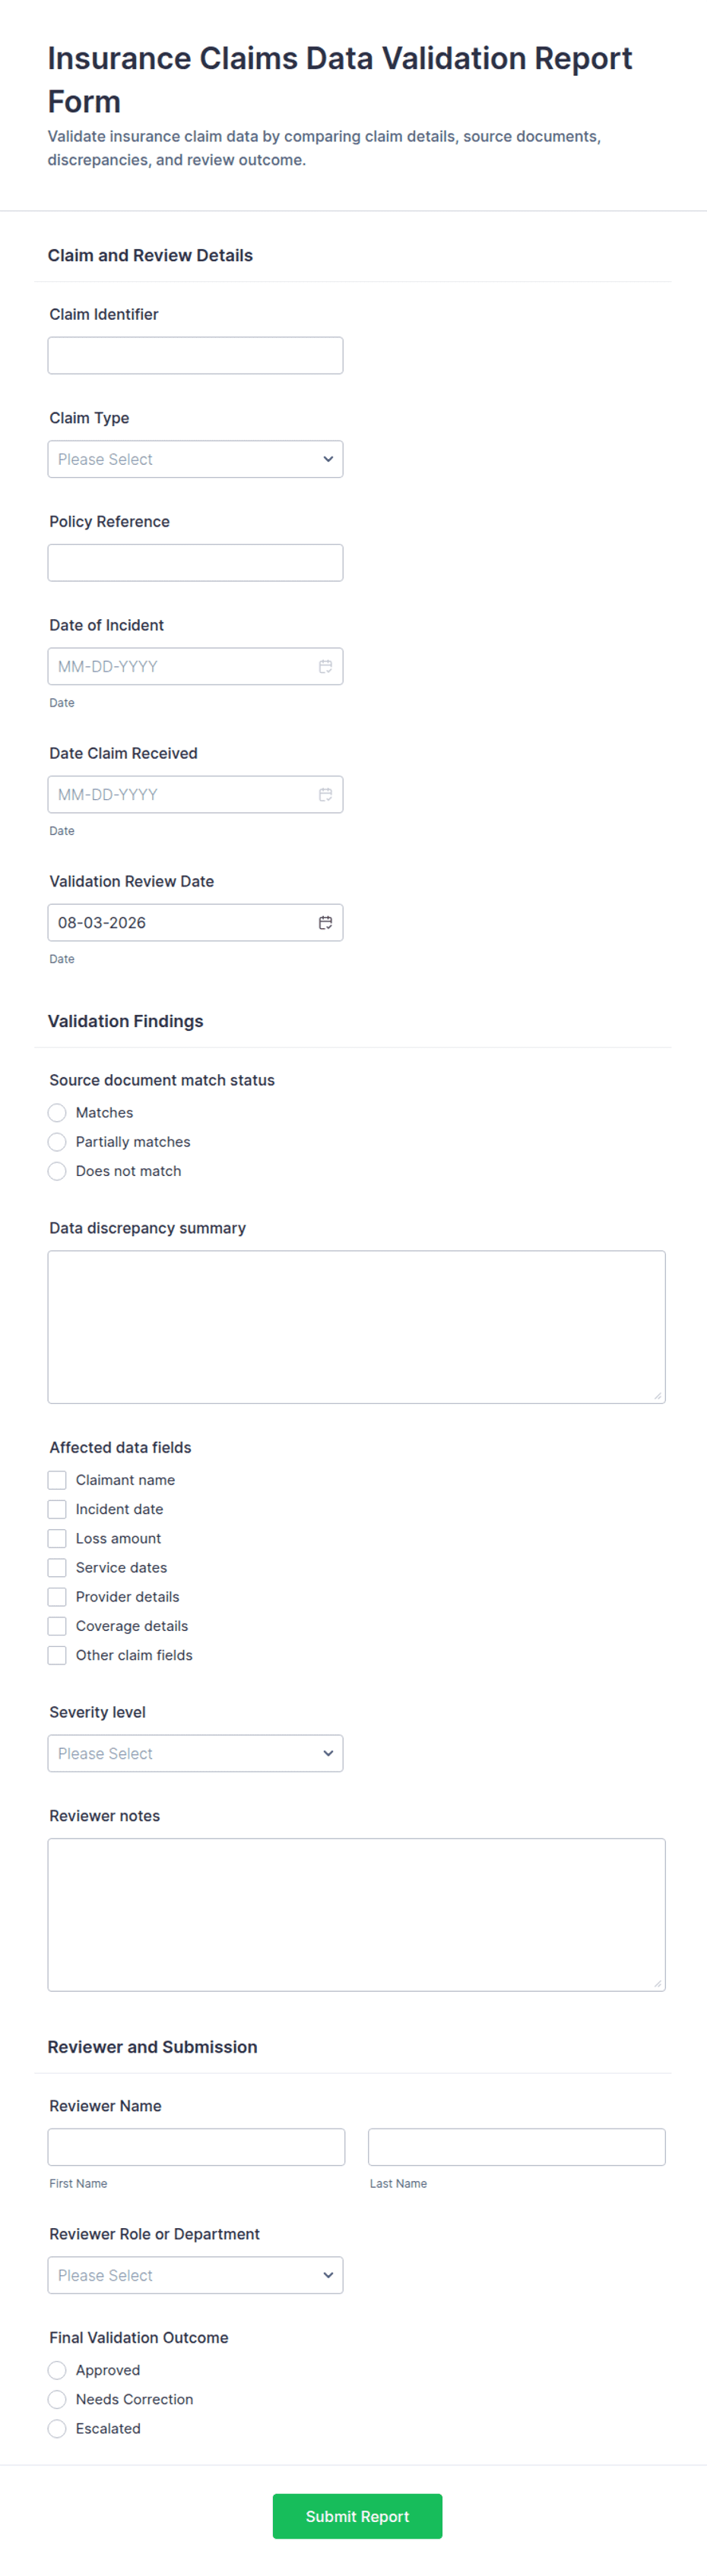
Task: Select Needs Correction outcome option
Action: point(57,2399)
